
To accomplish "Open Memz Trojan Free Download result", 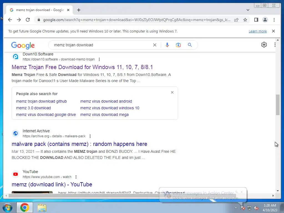I will tap(82, 67).
